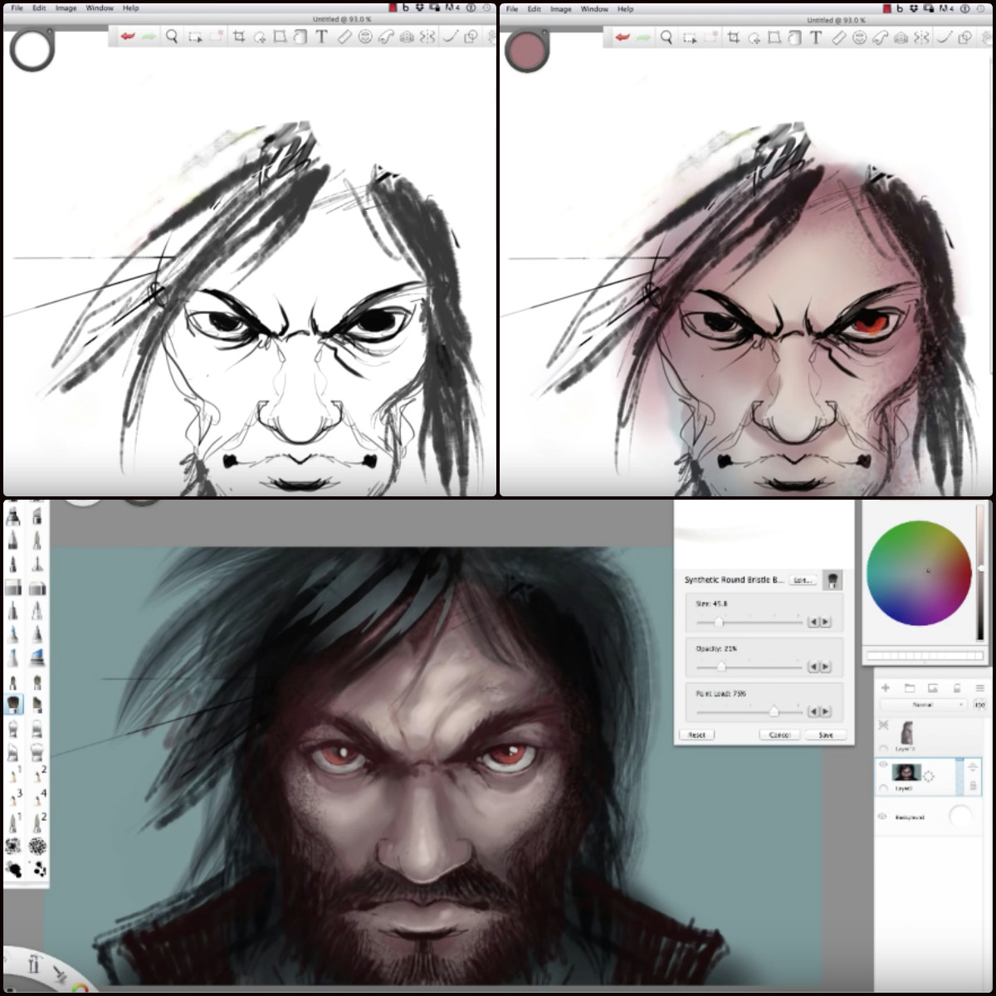The image size is (996, 996).
Task: Open the layers panel hamburger menu
Action: tap(980, 688)
